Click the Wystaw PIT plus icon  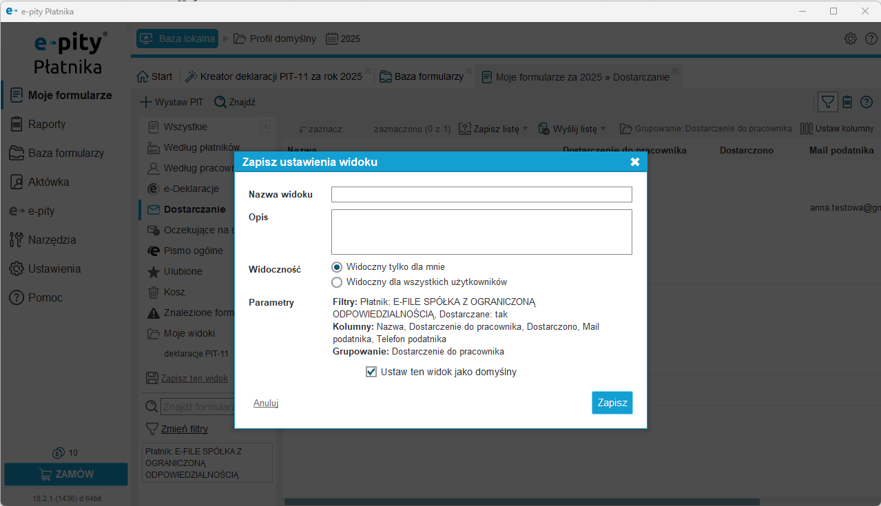[x=145, y=102]
